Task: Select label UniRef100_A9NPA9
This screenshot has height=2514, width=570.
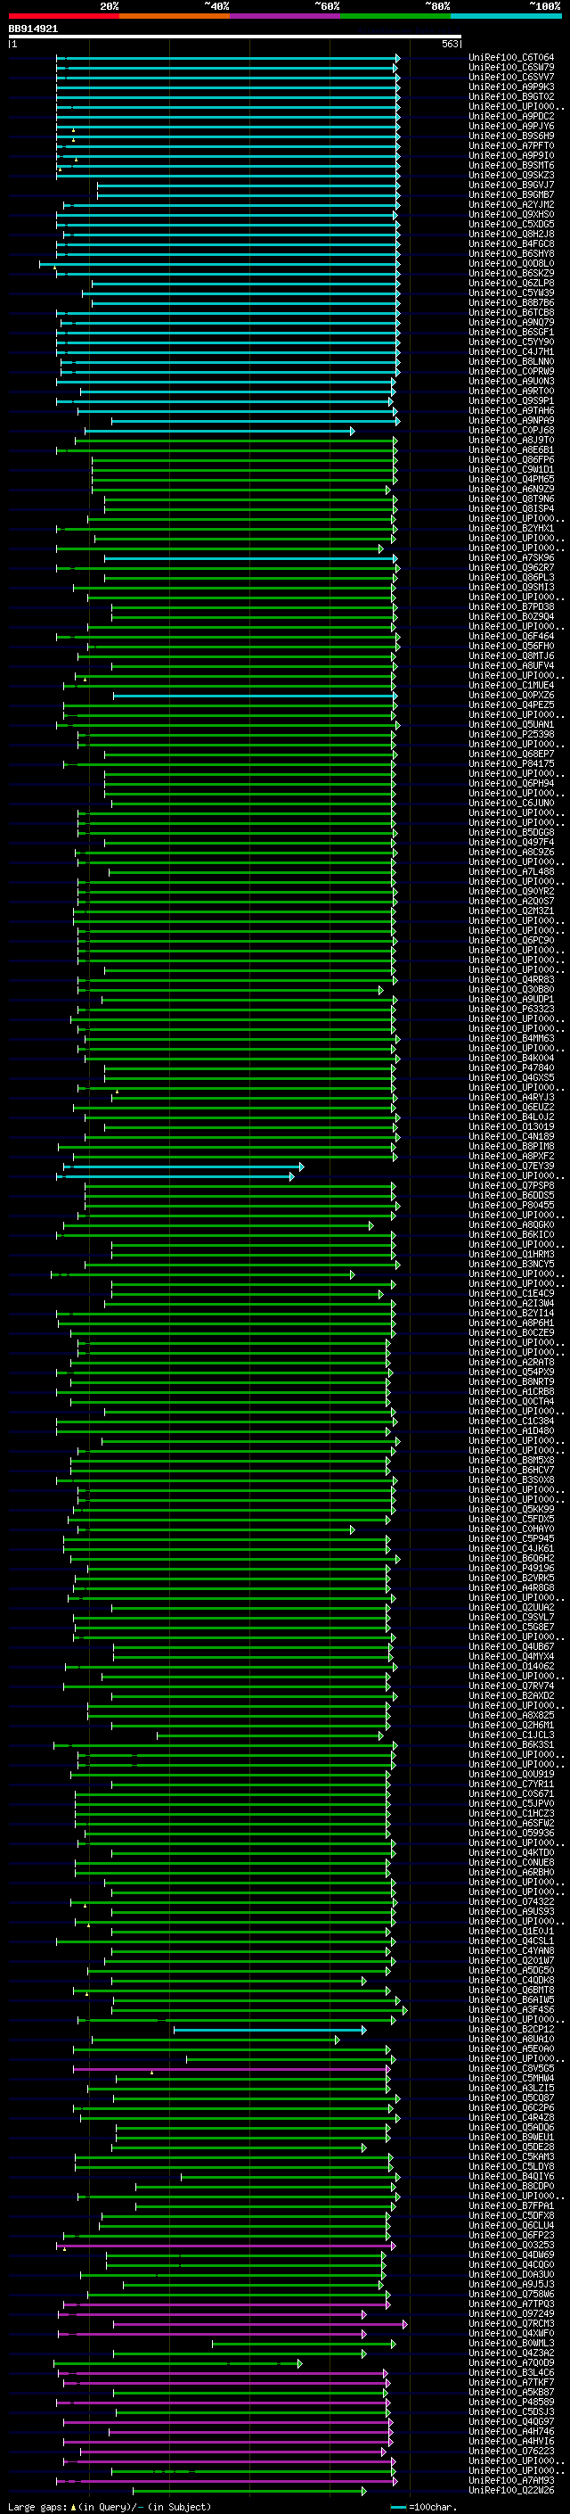Action: [x=511, y=421]
